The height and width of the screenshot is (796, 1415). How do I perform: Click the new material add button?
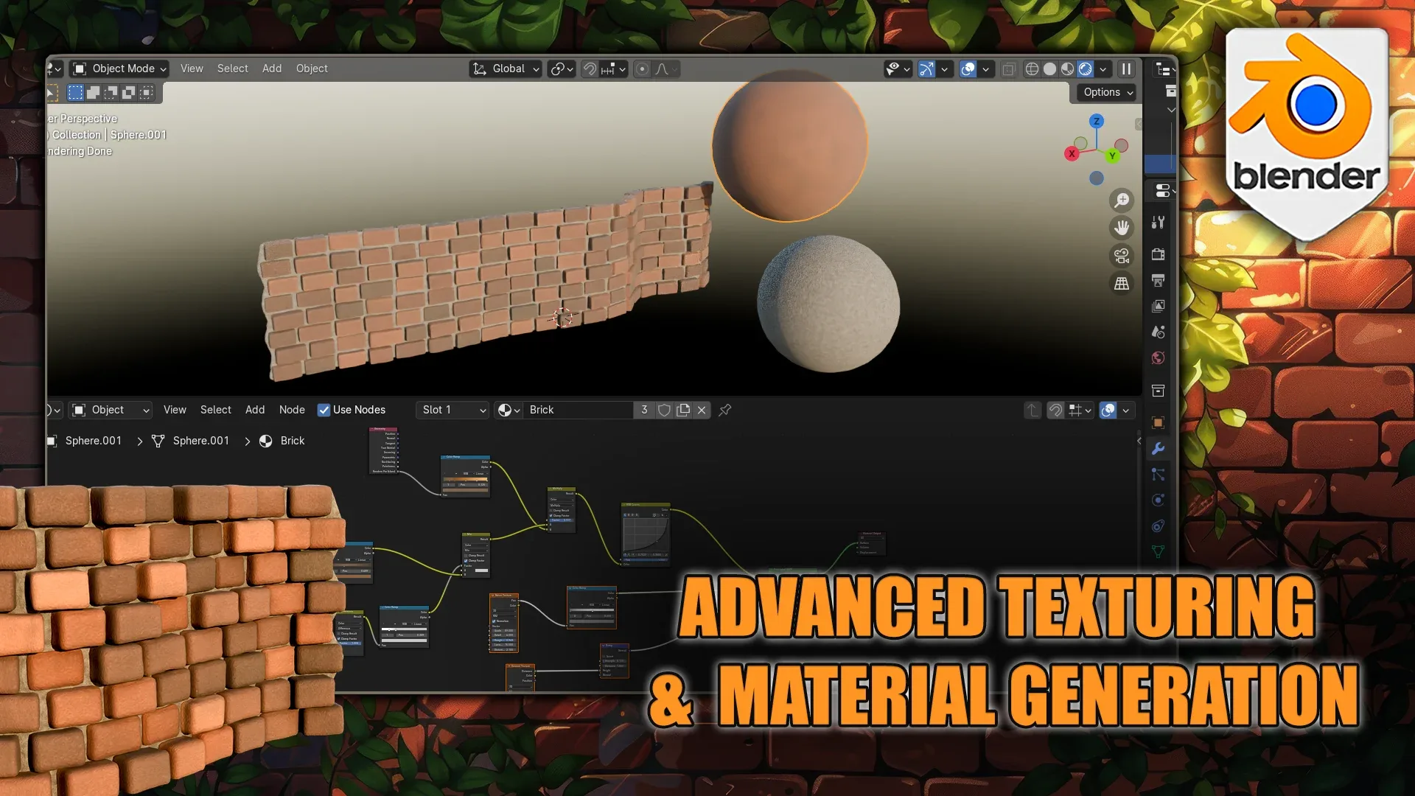coord(683,409)
